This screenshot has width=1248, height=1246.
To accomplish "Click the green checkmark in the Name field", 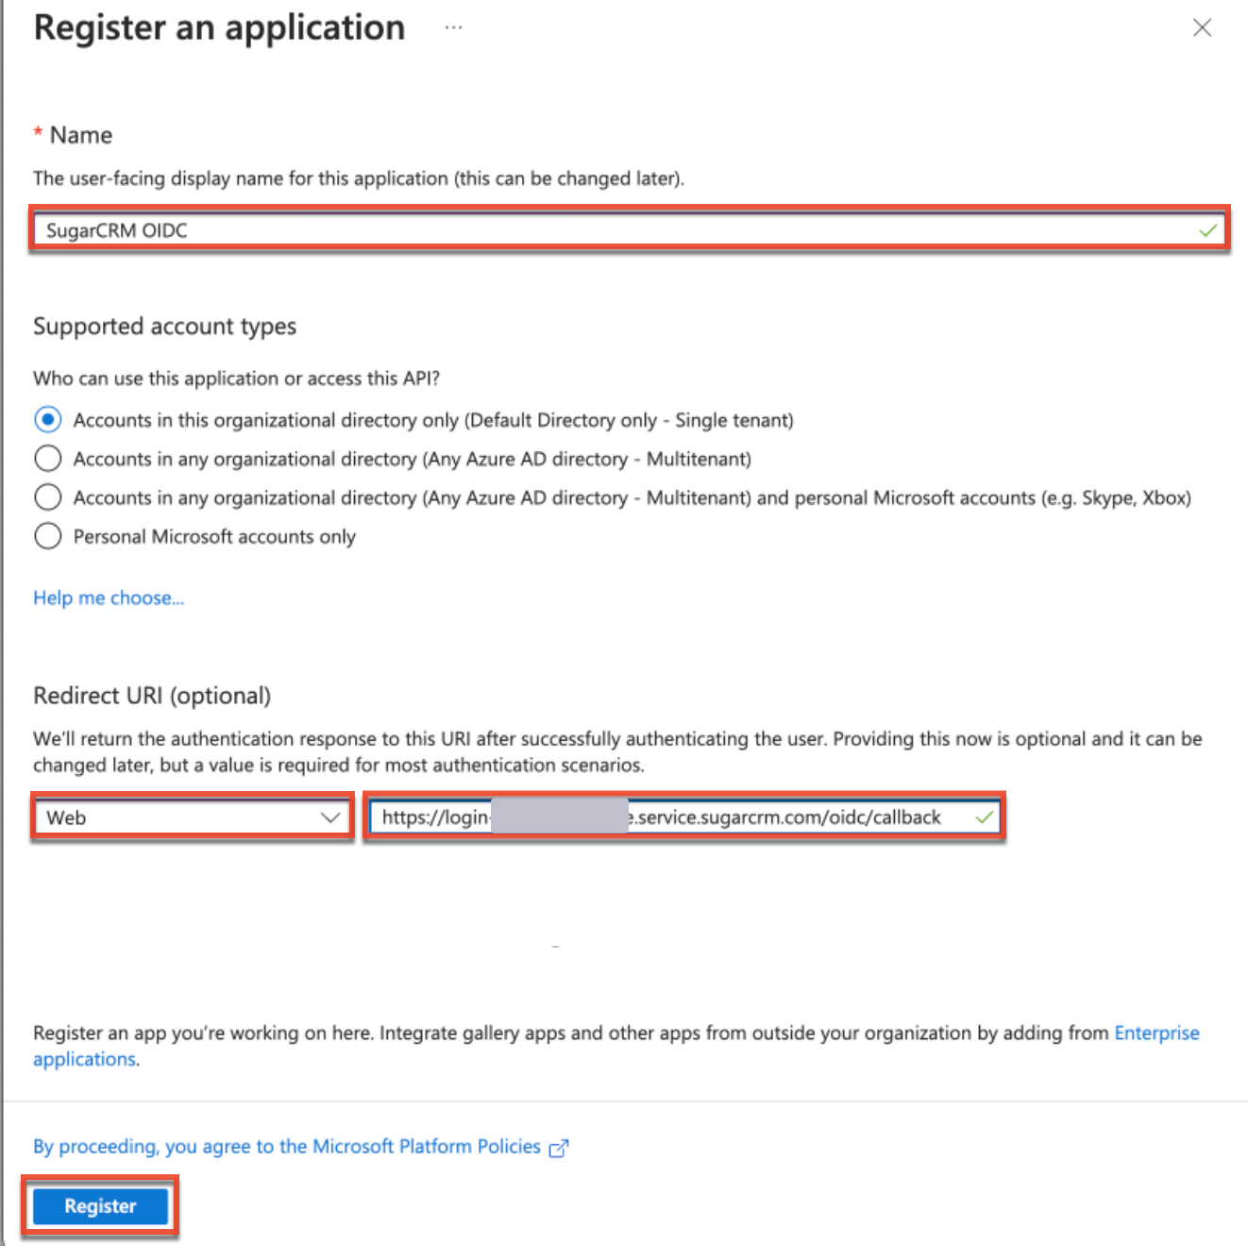I will coord(1206,228).
